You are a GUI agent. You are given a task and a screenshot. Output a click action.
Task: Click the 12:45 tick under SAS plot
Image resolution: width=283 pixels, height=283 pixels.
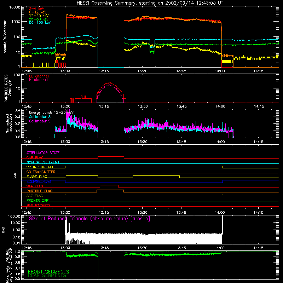click(27, 248)
